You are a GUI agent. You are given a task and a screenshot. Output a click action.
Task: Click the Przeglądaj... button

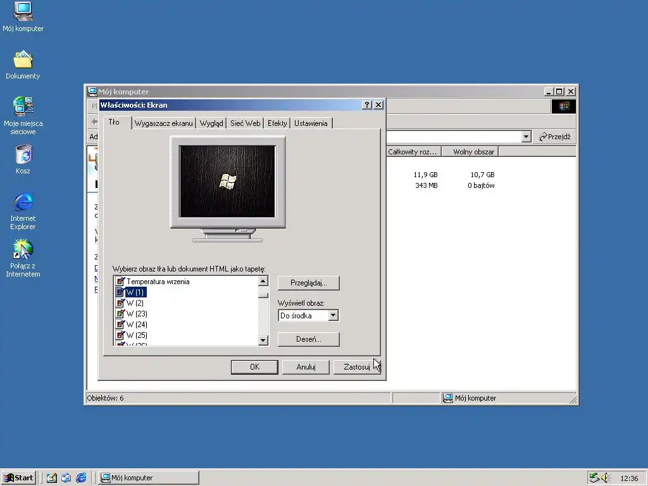pos(308,283)
